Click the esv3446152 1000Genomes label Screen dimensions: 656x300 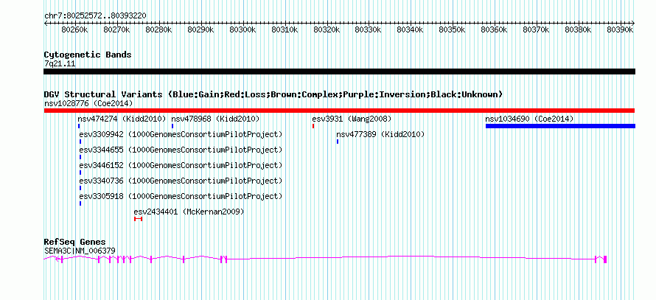coord(181,165)
